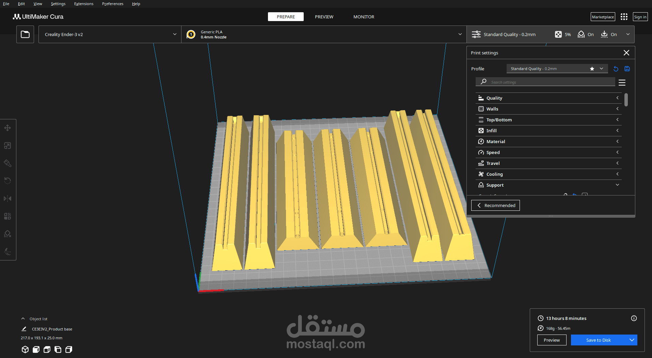
Task: Open the Extensions menu
Action: coord(83,4)
